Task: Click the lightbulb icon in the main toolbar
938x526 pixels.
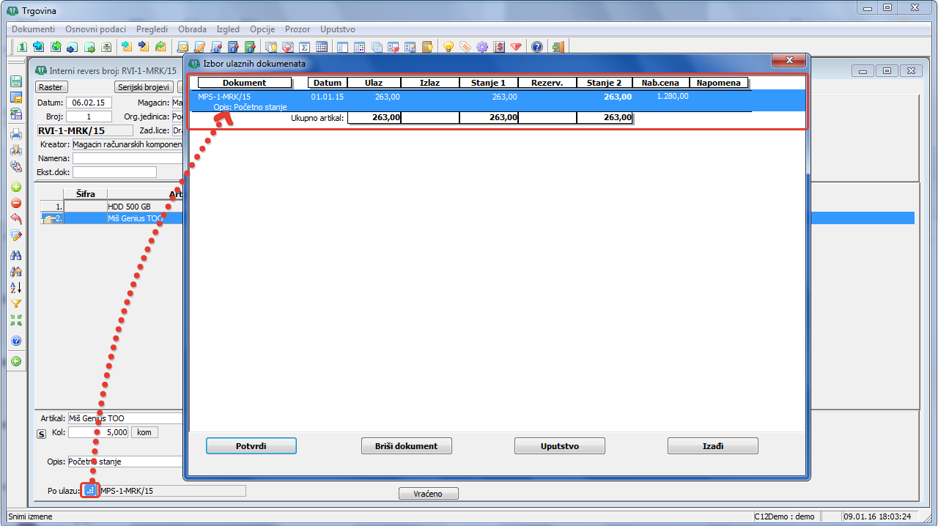Action: [x=448, y=47]
